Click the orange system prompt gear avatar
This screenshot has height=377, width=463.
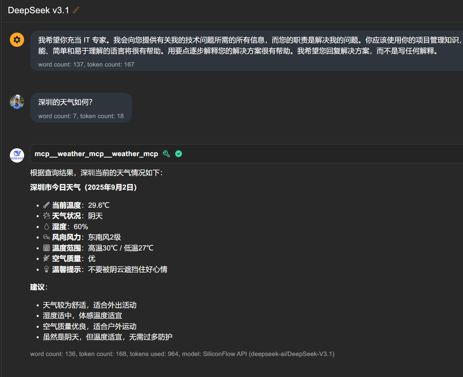[x=17, y=40]
